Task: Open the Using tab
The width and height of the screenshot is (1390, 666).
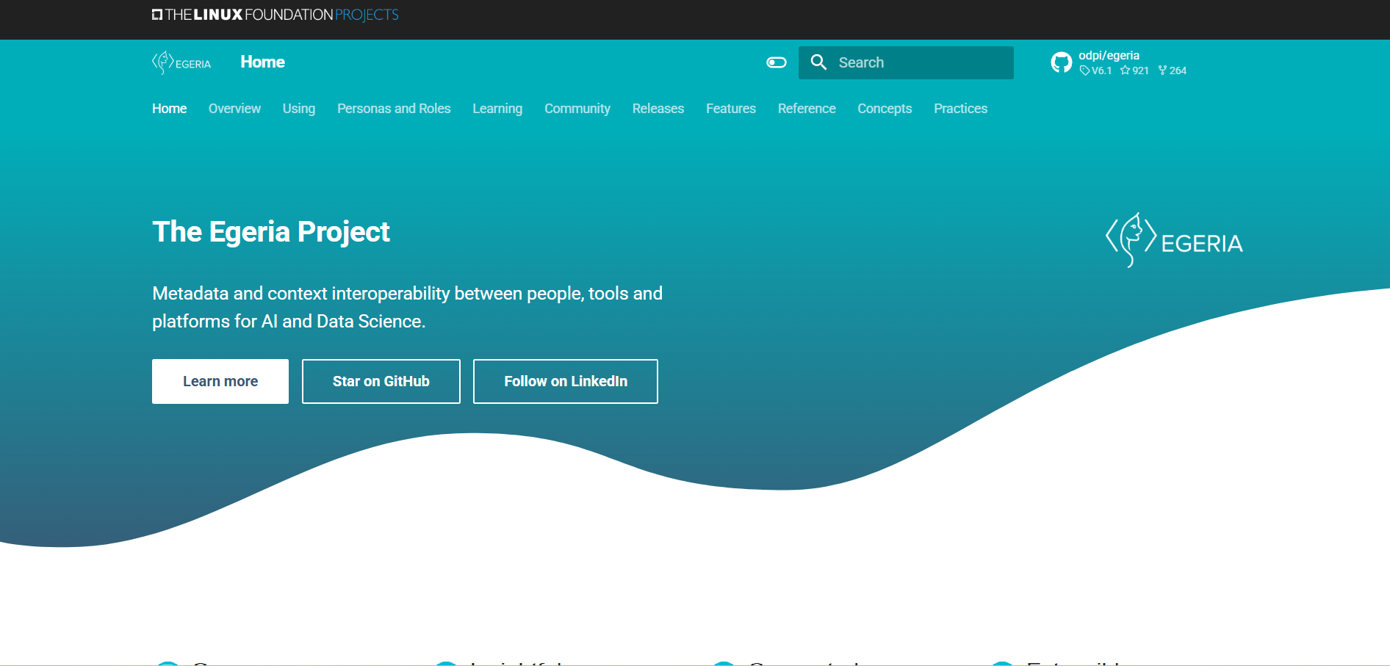Action: (x=299, y=109)
